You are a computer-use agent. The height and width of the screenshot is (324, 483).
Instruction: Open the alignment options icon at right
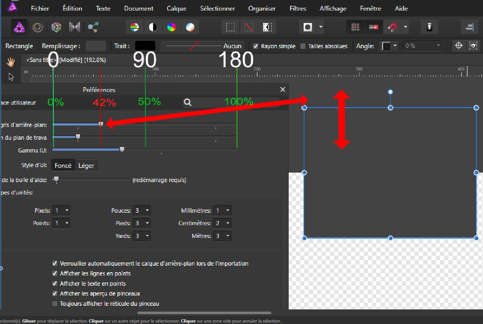point(470,28)
